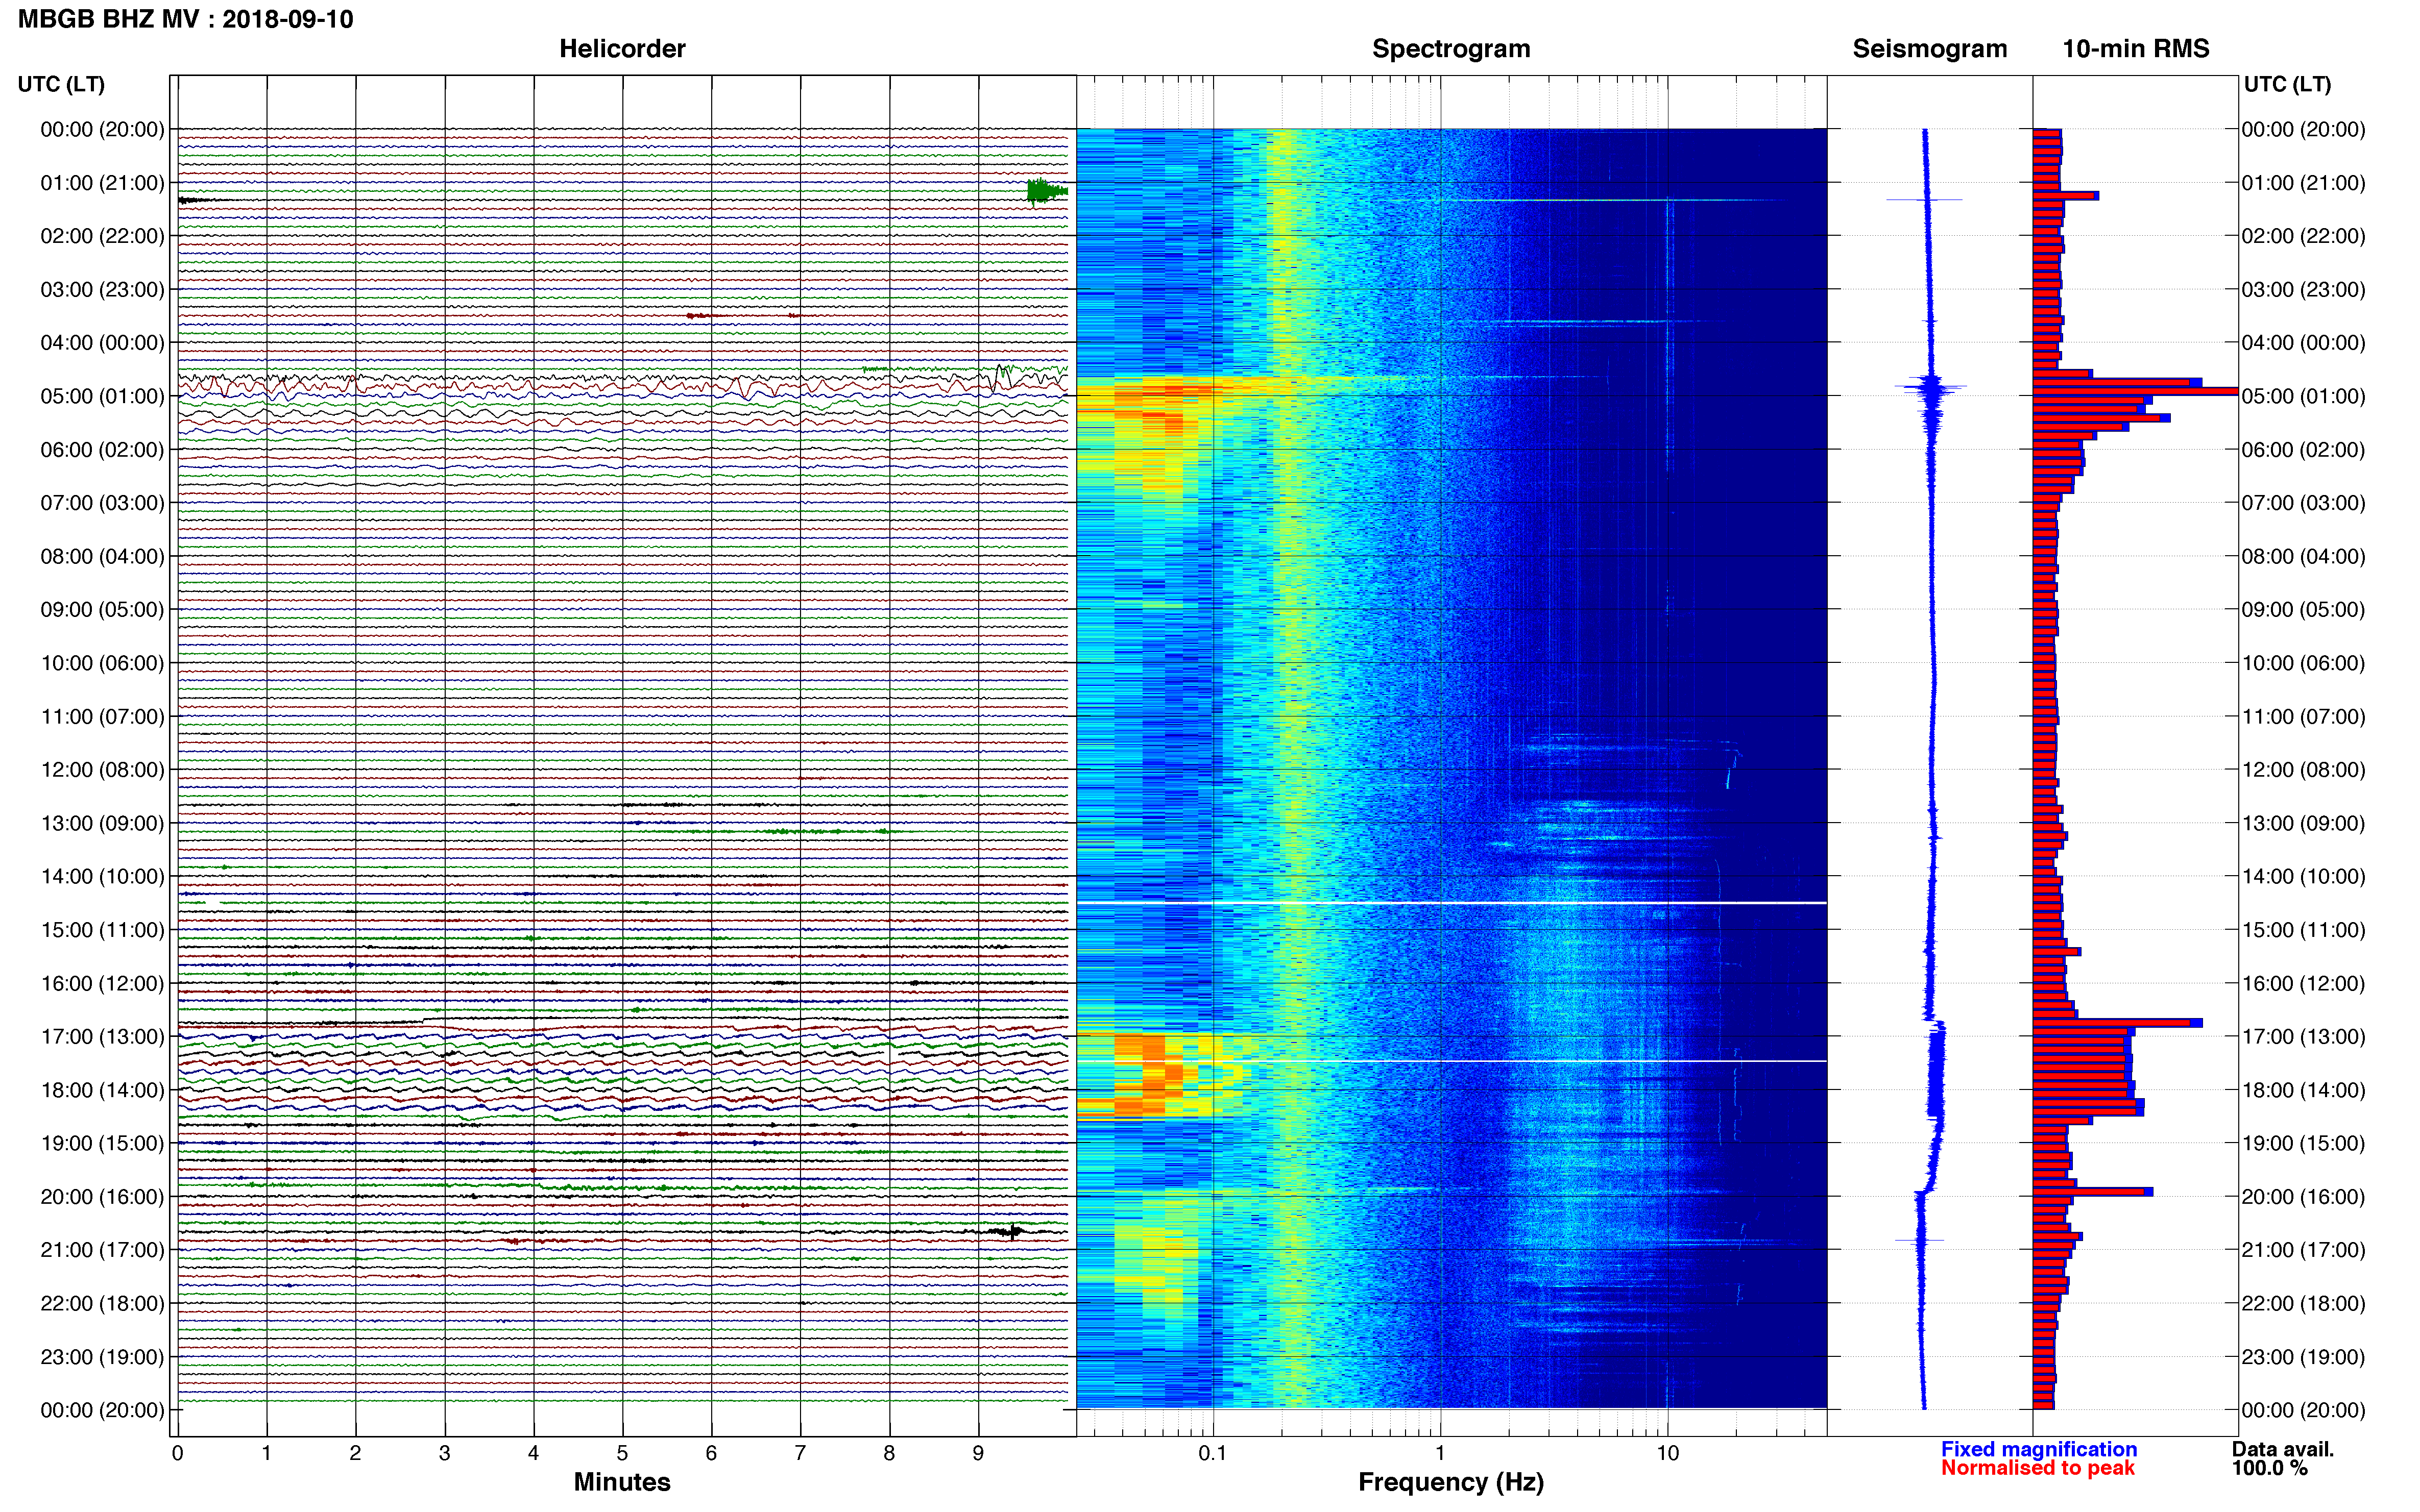Image resolution: width=2420 pixels, height=1512 pixels.
Task: Click the '0.1' frequency tick label
Action: (1213, 1453)
